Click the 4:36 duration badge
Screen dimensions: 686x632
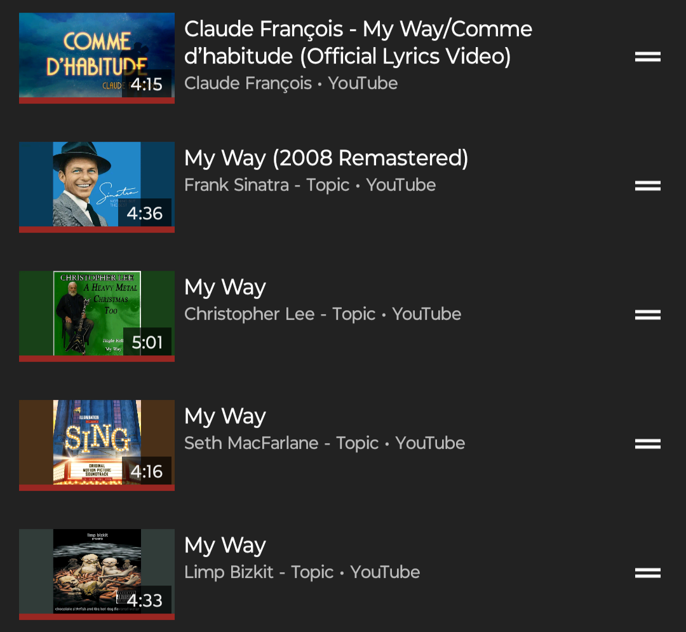click(144, 213)
